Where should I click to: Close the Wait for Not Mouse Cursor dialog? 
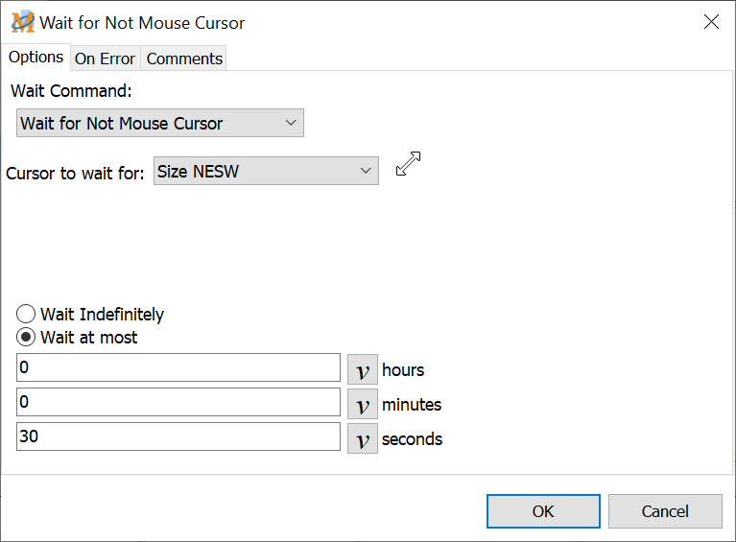pos(711,22)
